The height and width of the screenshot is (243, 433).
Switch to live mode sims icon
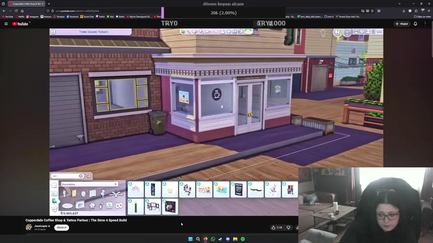point(338,32)
